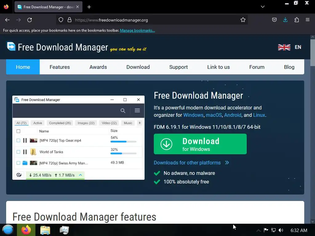Open the EN language selector

tap(298, 47)
